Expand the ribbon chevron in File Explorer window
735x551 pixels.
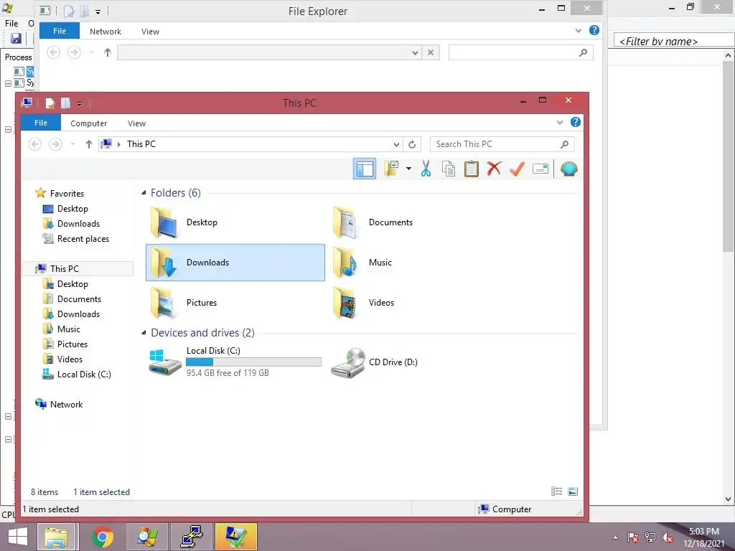(x=579, y=30)
